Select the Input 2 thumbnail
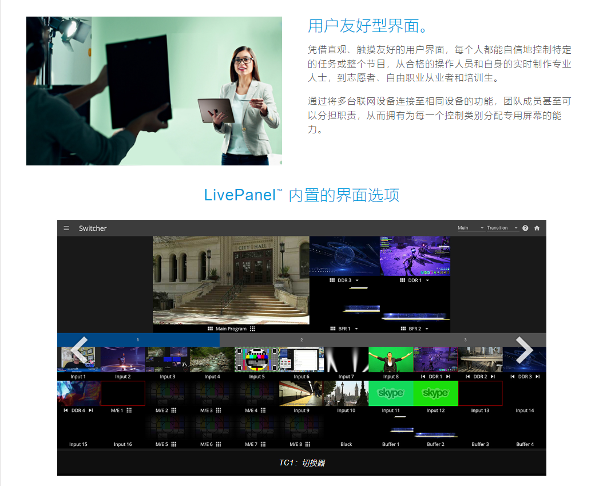This screenshot has width=603, height=486. click(123, 359)
